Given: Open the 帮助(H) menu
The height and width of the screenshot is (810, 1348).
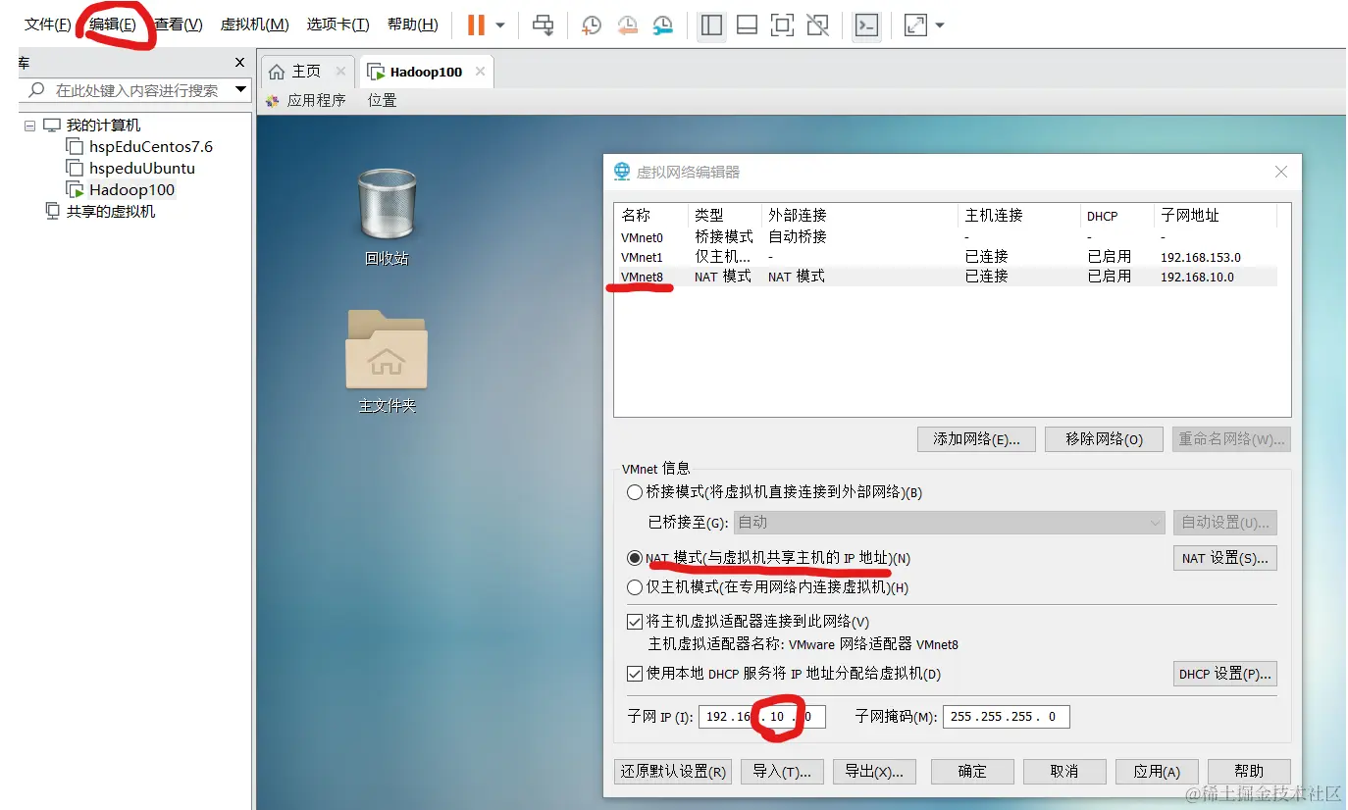Looking at the screenshot, I should pos(413,25).
